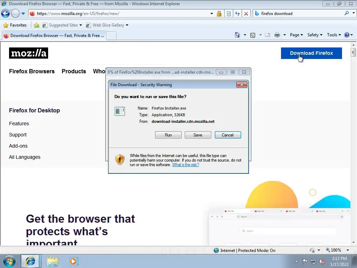Click the mozilla logo
357x268 pixels.
(29, 53)
